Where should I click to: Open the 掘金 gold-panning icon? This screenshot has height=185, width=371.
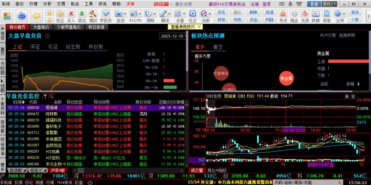pos(294,14)
